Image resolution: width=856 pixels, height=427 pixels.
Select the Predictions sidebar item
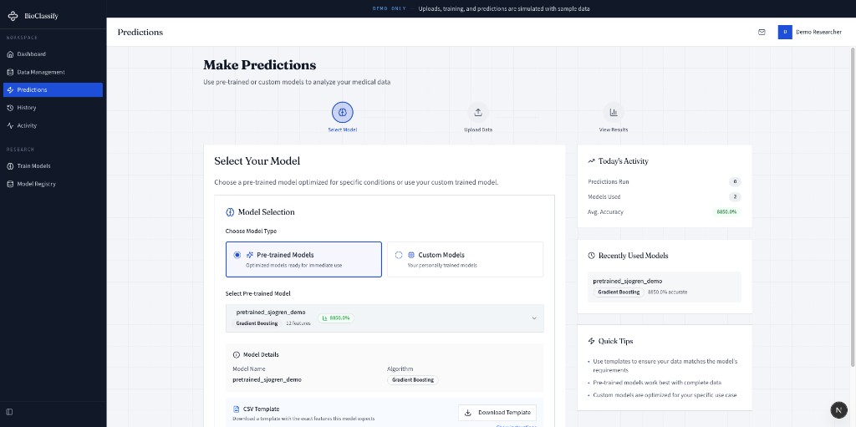click(x=53, y=89)
